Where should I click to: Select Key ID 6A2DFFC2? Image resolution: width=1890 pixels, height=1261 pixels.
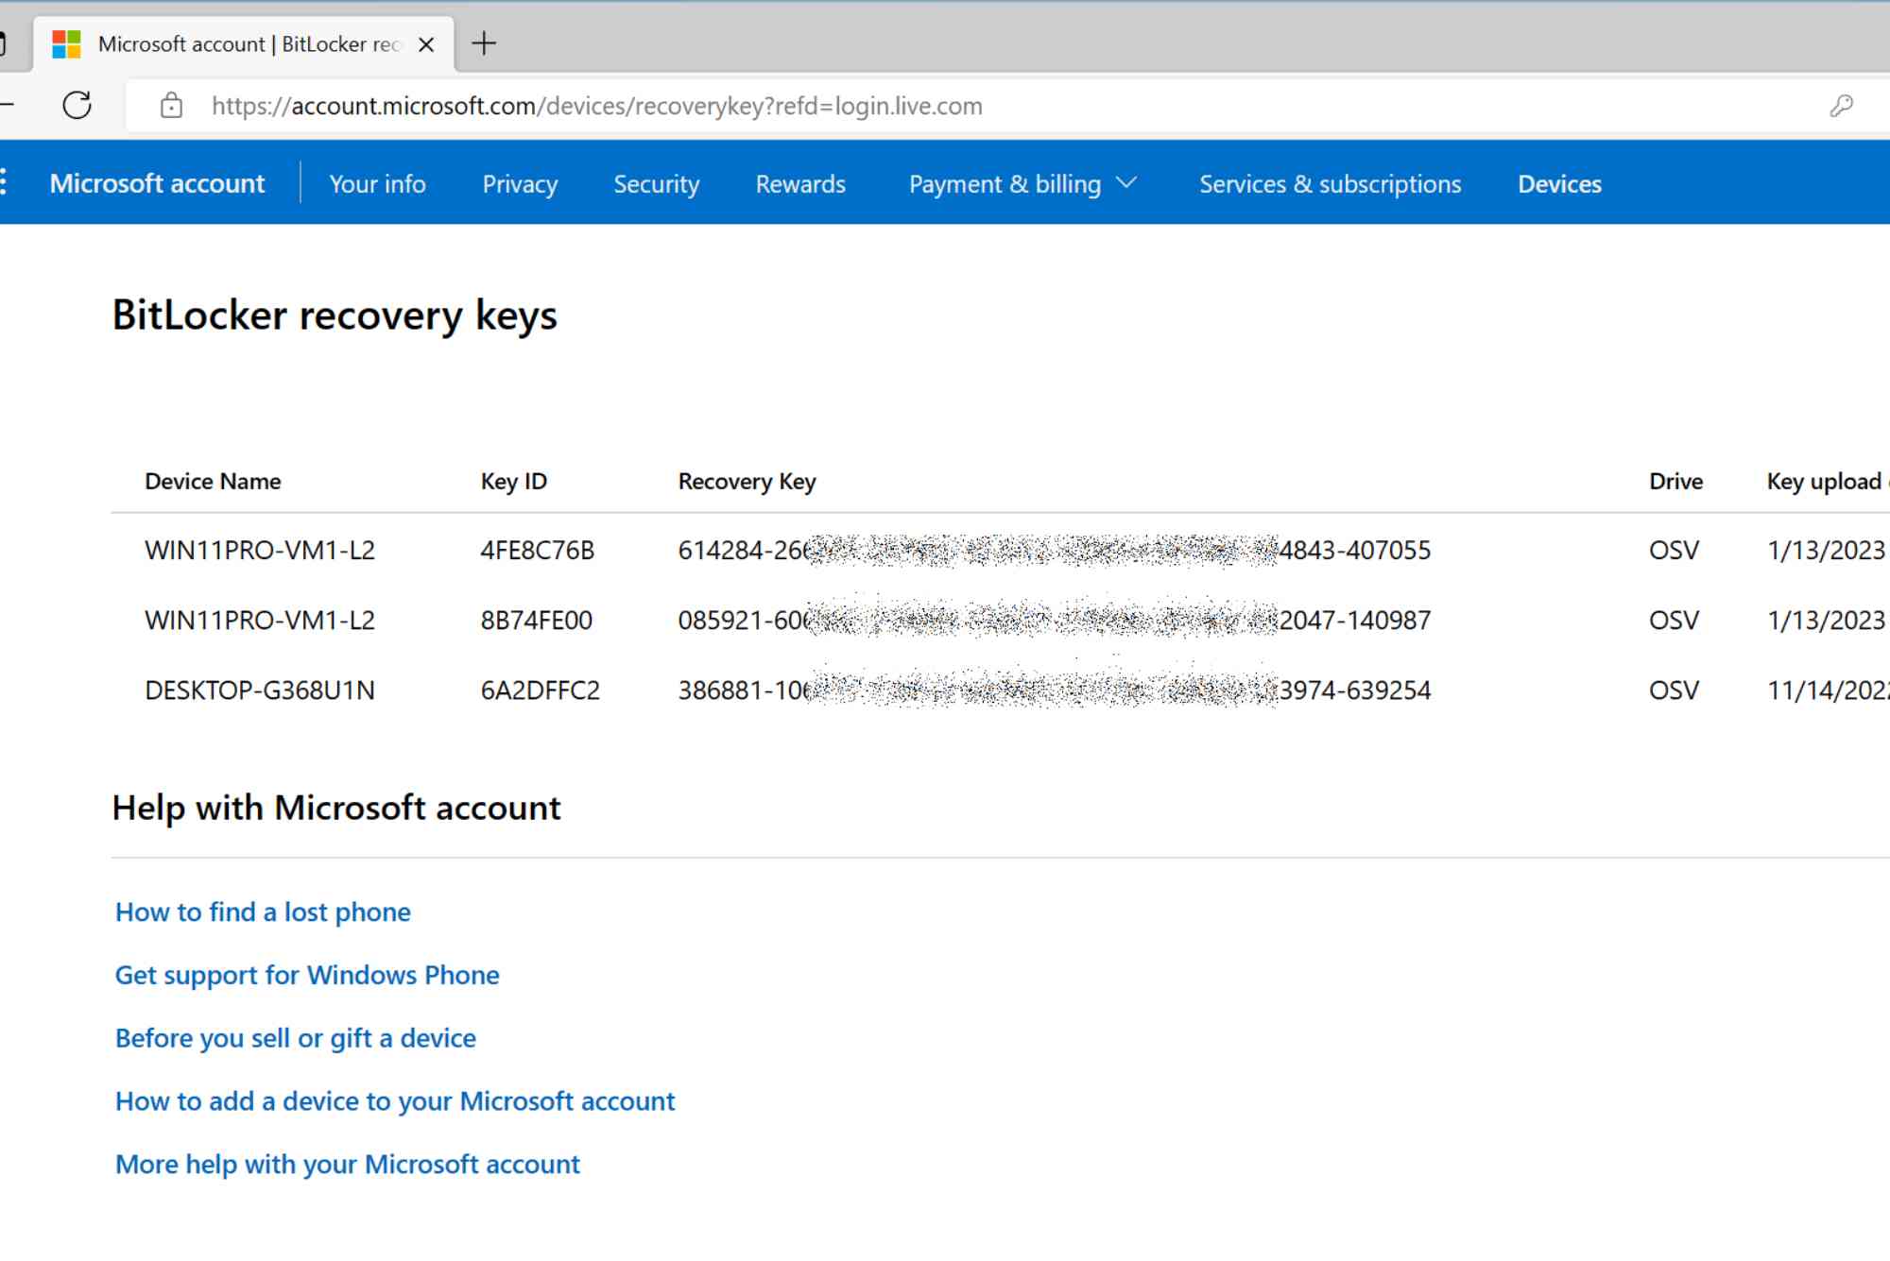540,690
